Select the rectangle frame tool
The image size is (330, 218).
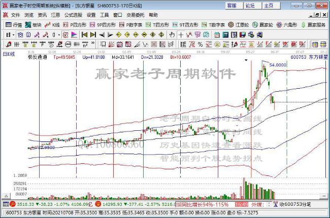click(x=103, y=44)
